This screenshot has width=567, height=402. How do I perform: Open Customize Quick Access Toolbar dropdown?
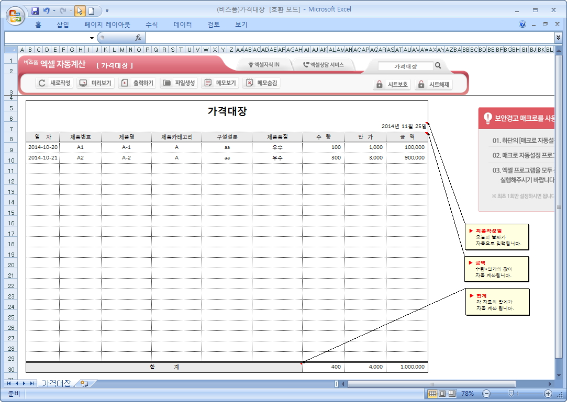[x=107, y=10]
